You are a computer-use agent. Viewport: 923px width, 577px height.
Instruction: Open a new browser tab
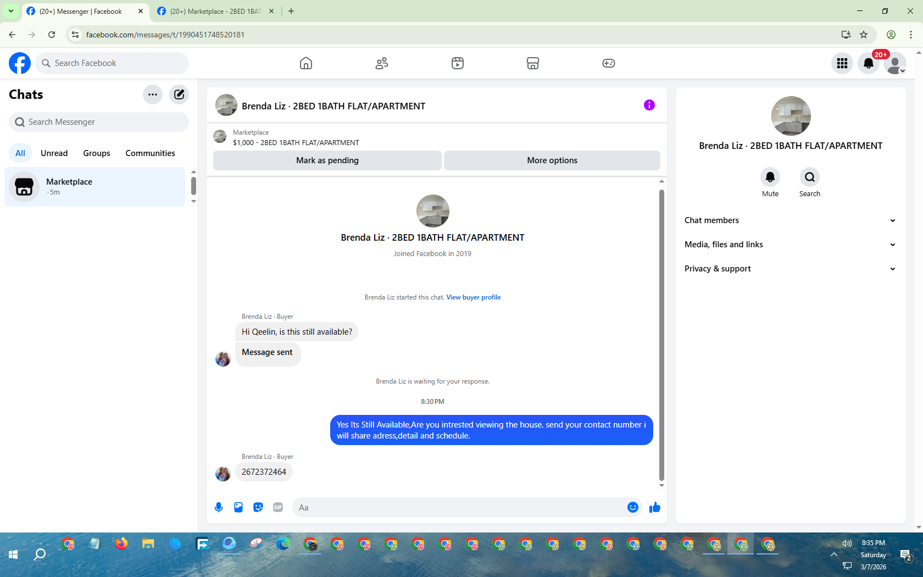coord(291,11)
